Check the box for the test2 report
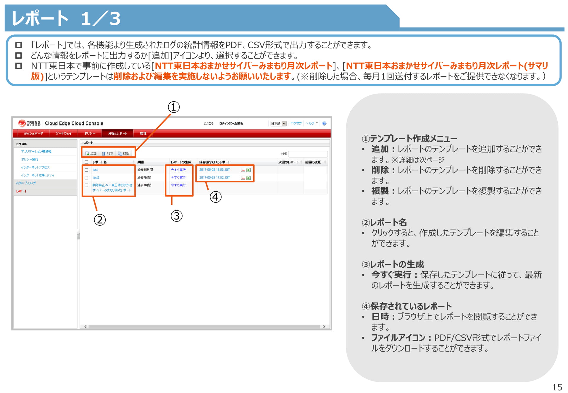 tap(86, 178)
